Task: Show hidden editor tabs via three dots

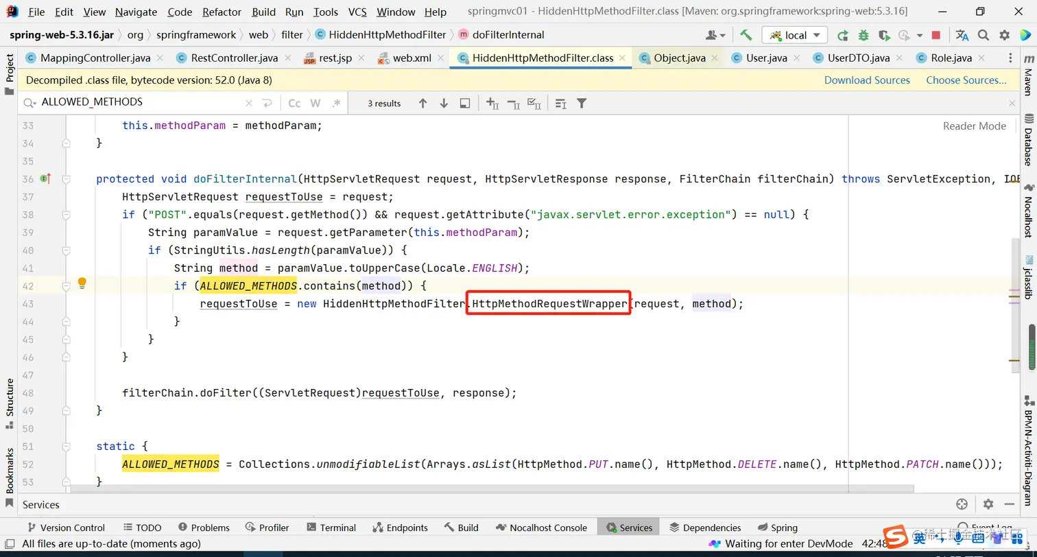Action: click(x=1010, y=58)
